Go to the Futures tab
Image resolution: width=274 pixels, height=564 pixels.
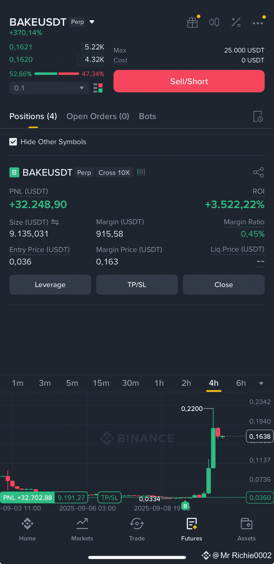pyautogui.click(x=192, y=529)
